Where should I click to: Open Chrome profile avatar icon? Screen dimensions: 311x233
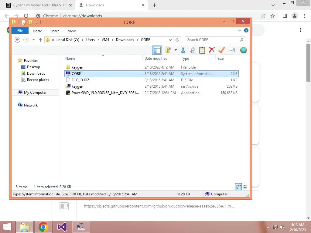tap(295, 16)
